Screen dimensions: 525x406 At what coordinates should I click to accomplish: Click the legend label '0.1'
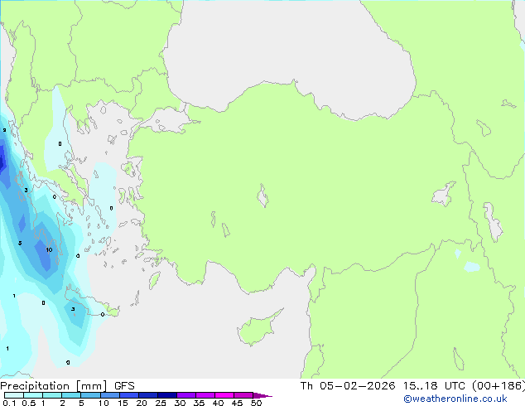(9, 403)
